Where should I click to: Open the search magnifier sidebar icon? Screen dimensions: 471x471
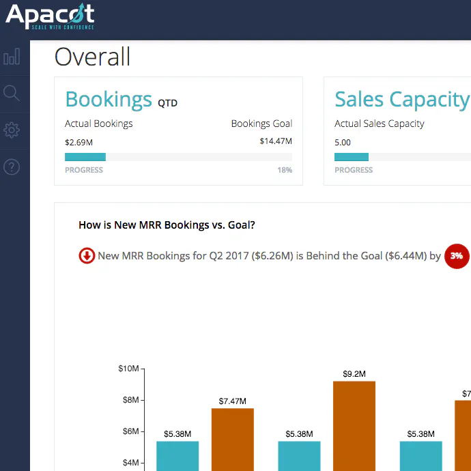click(x=12, y=93)
